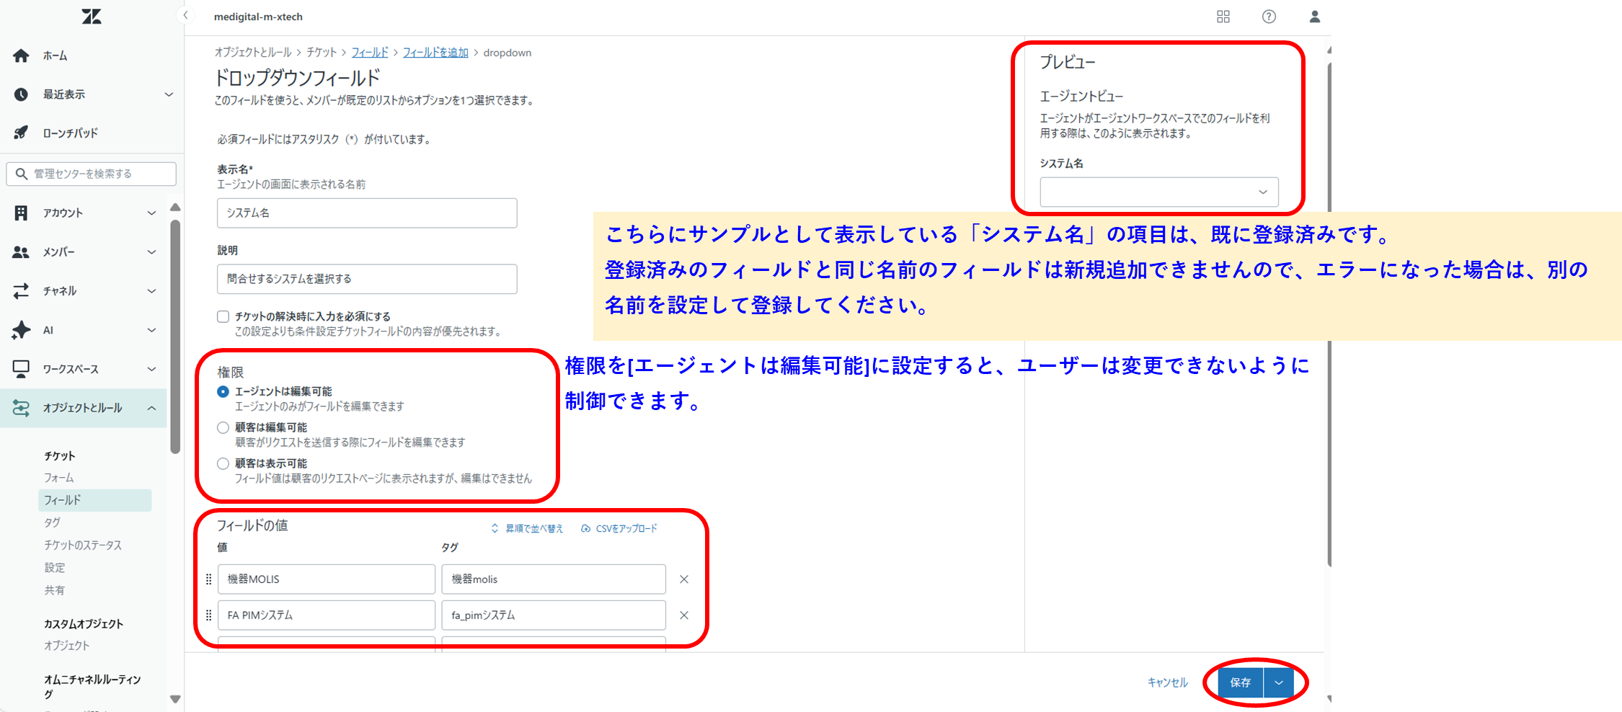
Task: Click drag handle for 機器MOLIS row
Action: point(209,579)
